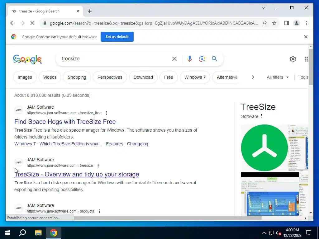
Task: Click the Google holiday logo
Action: (x=27, y=59)
